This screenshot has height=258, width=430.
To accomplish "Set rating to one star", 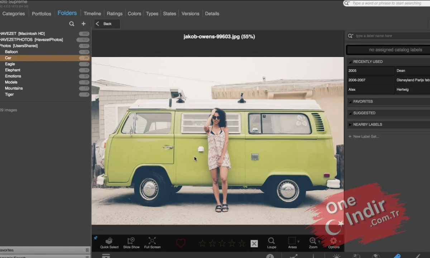I will tap(202, 244).
